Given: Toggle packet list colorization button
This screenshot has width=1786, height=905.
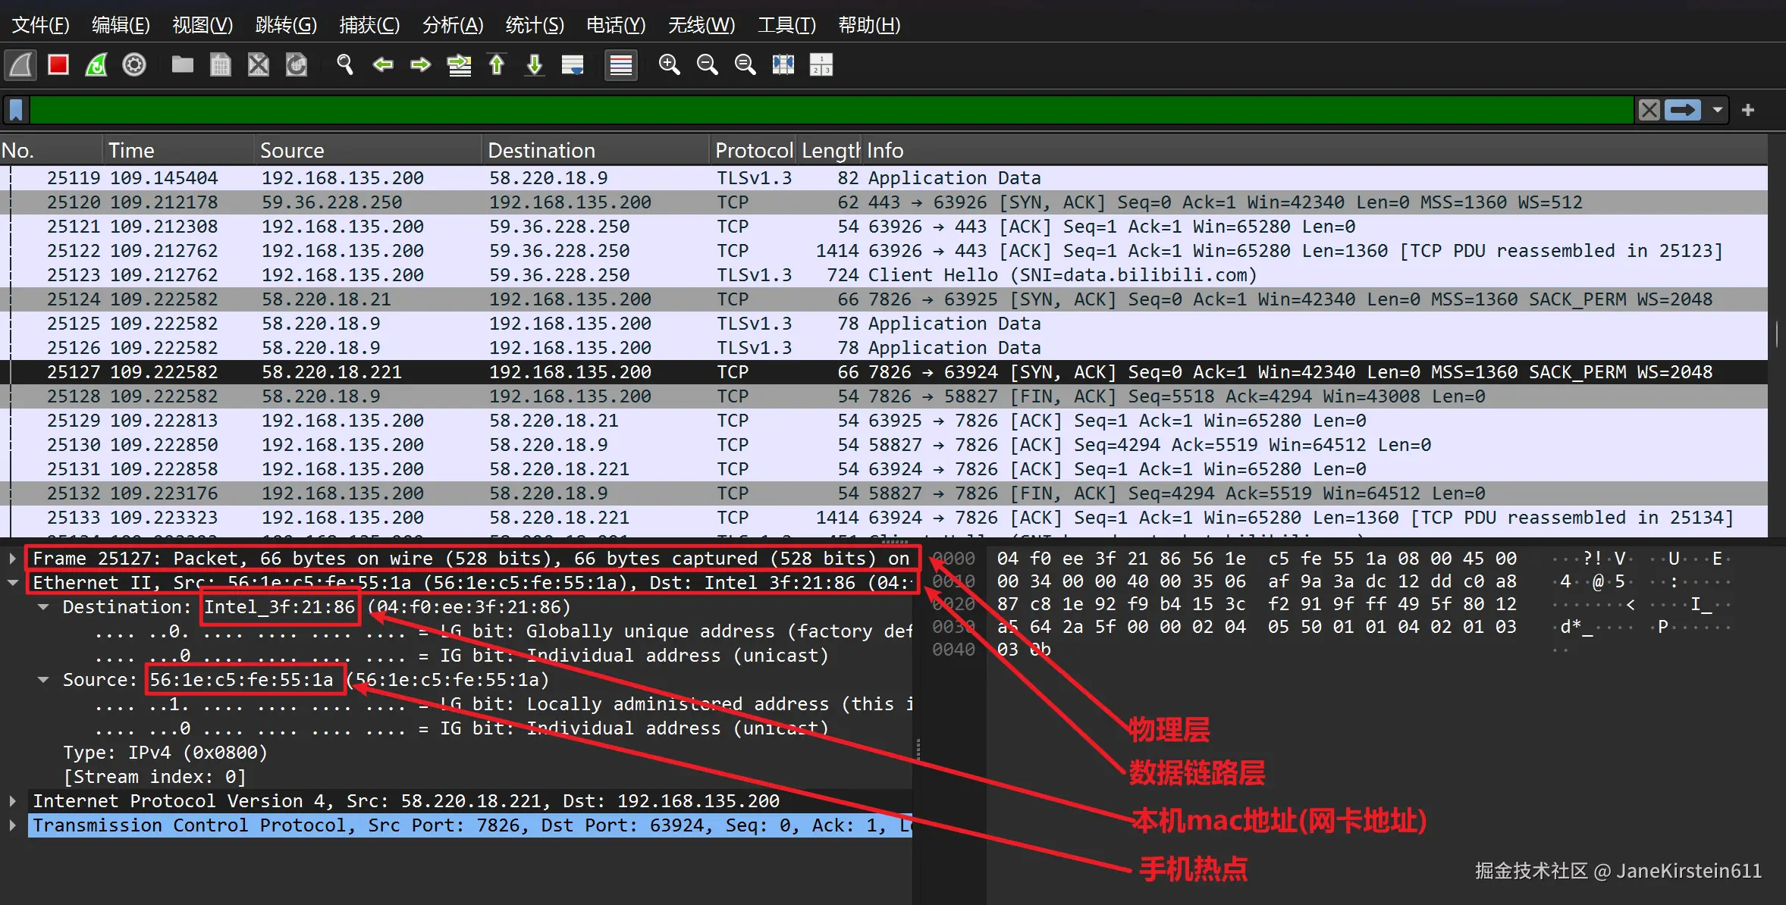Looking at the screenshot, I should [621, 65].
